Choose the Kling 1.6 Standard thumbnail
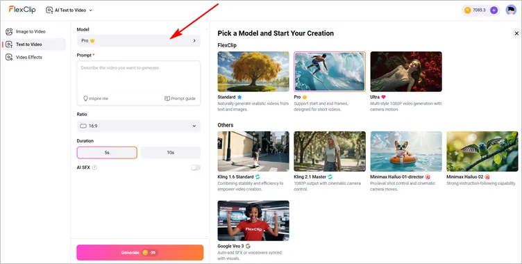This screenshot has height=264, width=522. pos(253,151)
